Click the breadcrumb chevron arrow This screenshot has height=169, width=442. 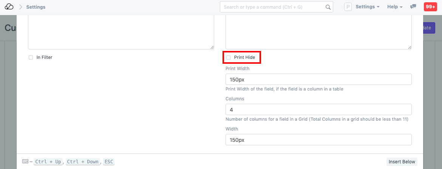tap(21, 7)
